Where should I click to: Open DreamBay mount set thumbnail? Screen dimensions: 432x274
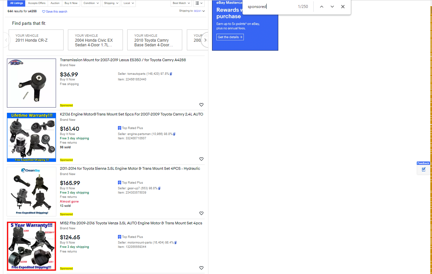(x=31, y=192)
